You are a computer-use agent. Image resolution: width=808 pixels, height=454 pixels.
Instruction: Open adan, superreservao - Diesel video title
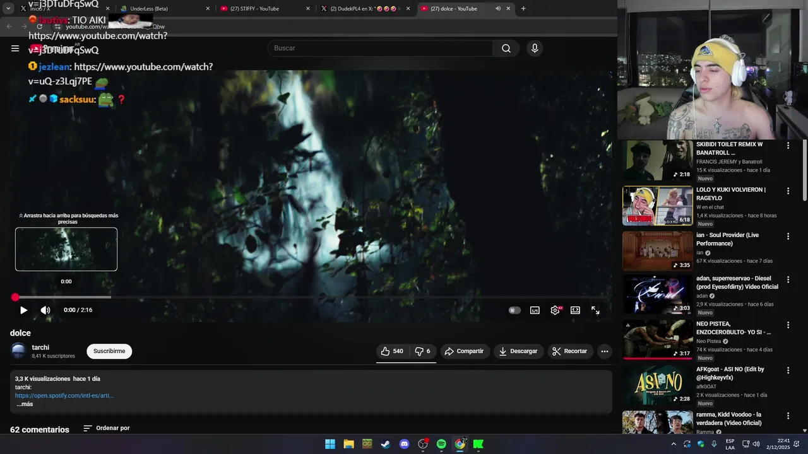[737, 282]
